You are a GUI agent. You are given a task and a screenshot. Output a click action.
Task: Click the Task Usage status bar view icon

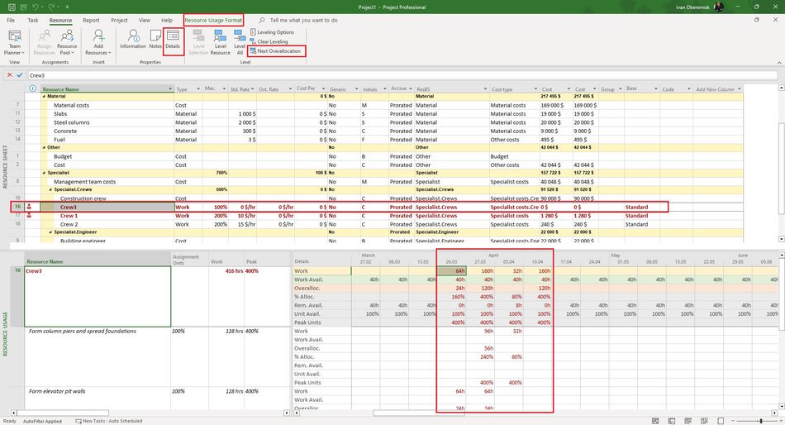(x=672, y=421)
